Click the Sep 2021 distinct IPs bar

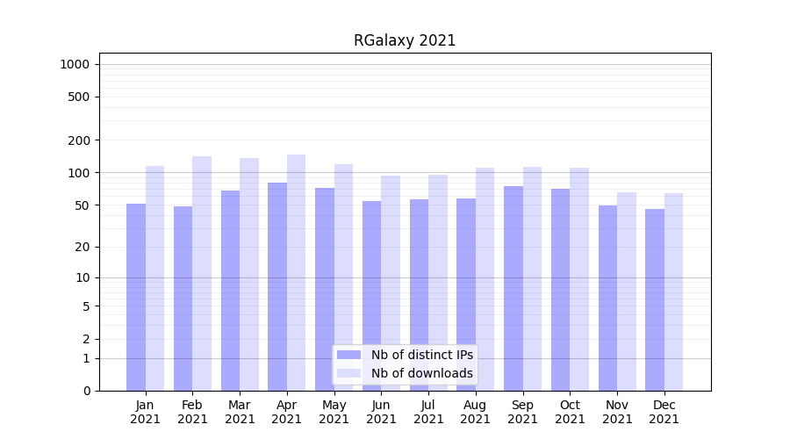[x=513, y=288]
